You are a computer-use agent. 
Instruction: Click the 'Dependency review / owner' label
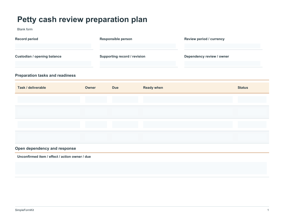(x=207, y=56)
